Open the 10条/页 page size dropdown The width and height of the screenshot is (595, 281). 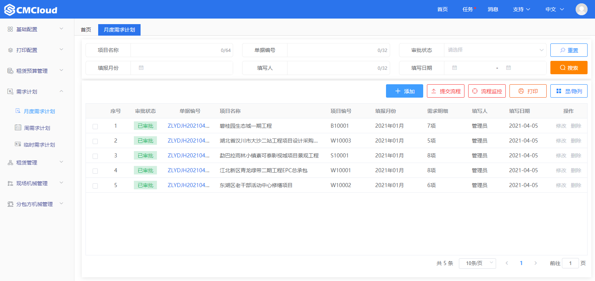[x=477, y=263]
